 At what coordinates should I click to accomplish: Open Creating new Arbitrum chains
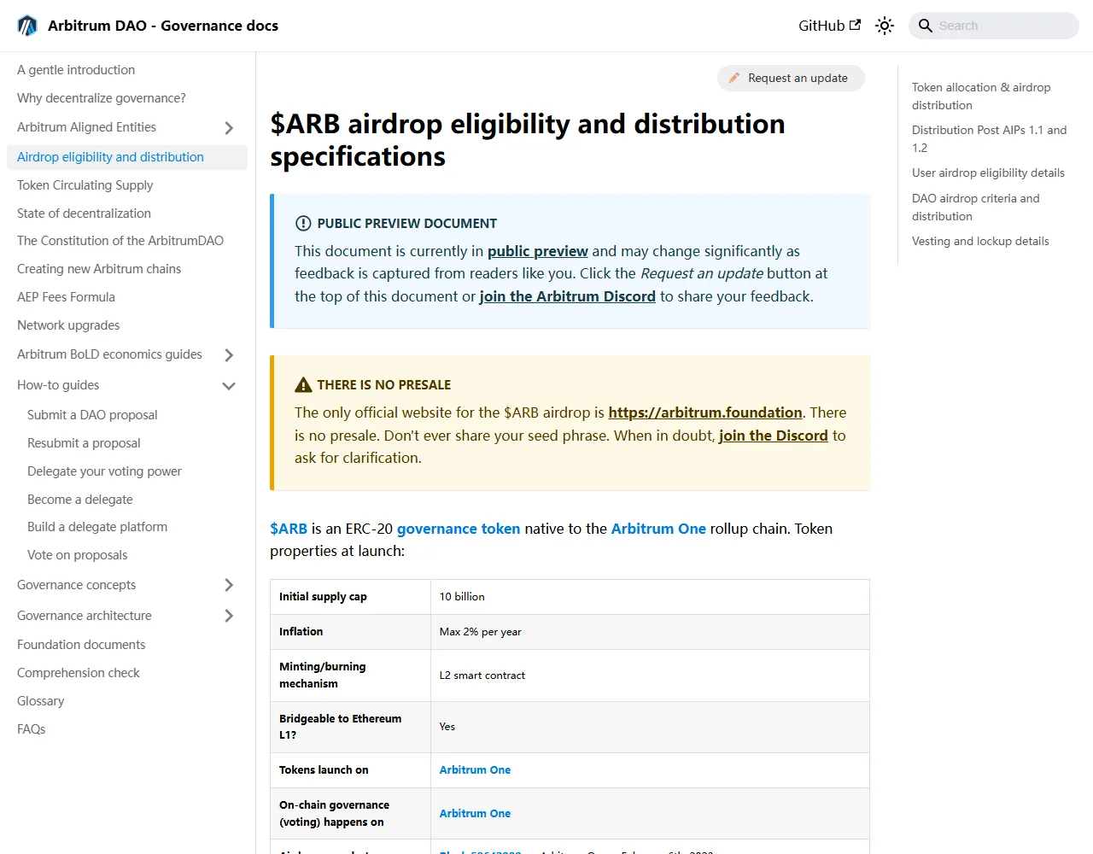click(x=99, y=269)
